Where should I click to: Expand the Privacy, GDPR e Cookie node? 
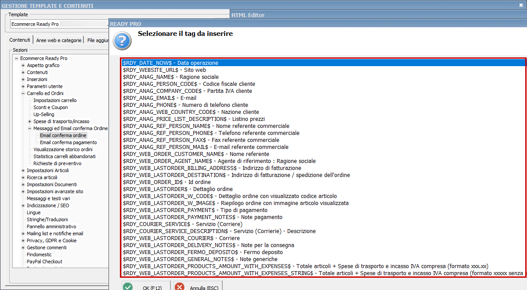pos(23,240)
